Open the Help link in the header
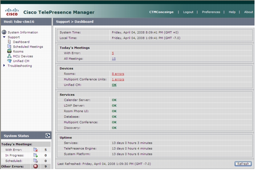The image size is (264, 177). click(x=232, y=12)
